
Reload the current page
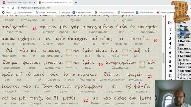13,8
